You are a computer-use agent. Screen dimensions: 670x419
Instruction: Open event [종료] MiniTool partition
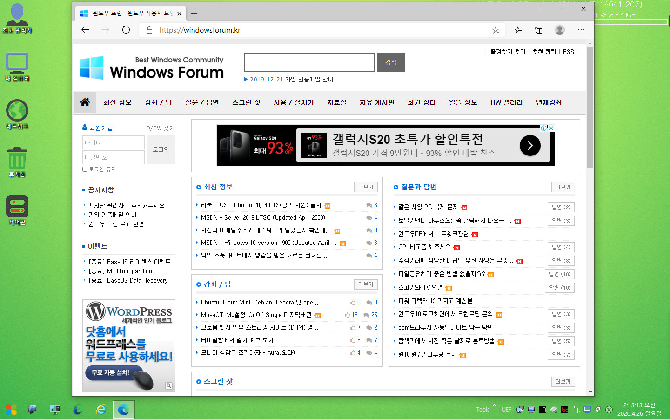pyautogui.click(x=120, y=271)
